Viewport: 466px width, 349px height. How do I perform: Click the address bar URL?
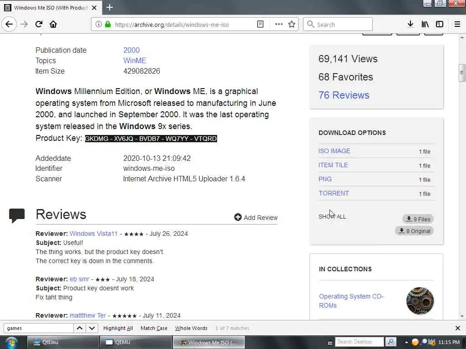pyautogui.click(x=172, y=25)
